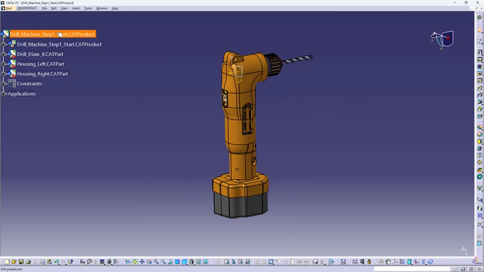Click the 'Drill preselected' status bar text
484x272 pixels.
click(12, 269)
